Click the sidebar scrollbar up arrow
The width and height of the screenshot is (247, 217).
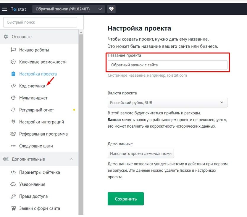(x=81, y=32)
